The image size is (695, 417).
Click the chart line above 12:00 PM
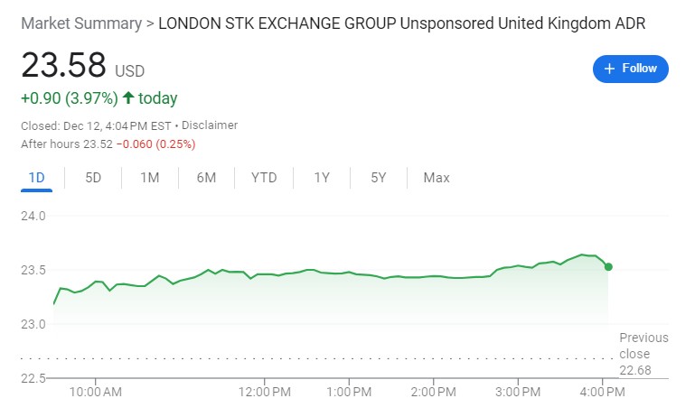coord(265,273)
